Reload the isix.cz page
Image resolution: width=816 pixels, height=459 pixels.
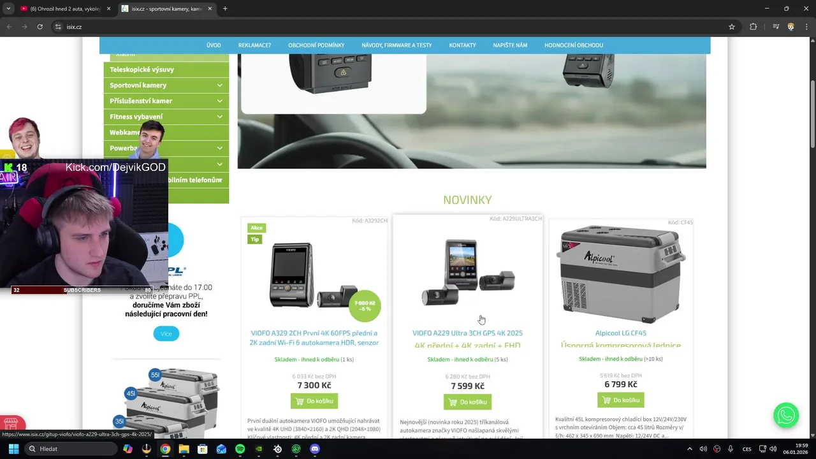pos(40,27)
